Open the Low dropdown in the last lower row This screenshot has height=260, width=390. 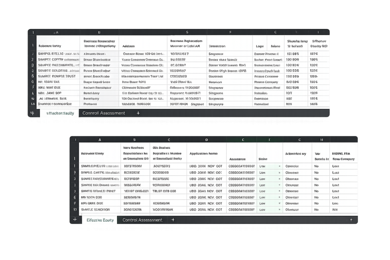pos(280,209)
